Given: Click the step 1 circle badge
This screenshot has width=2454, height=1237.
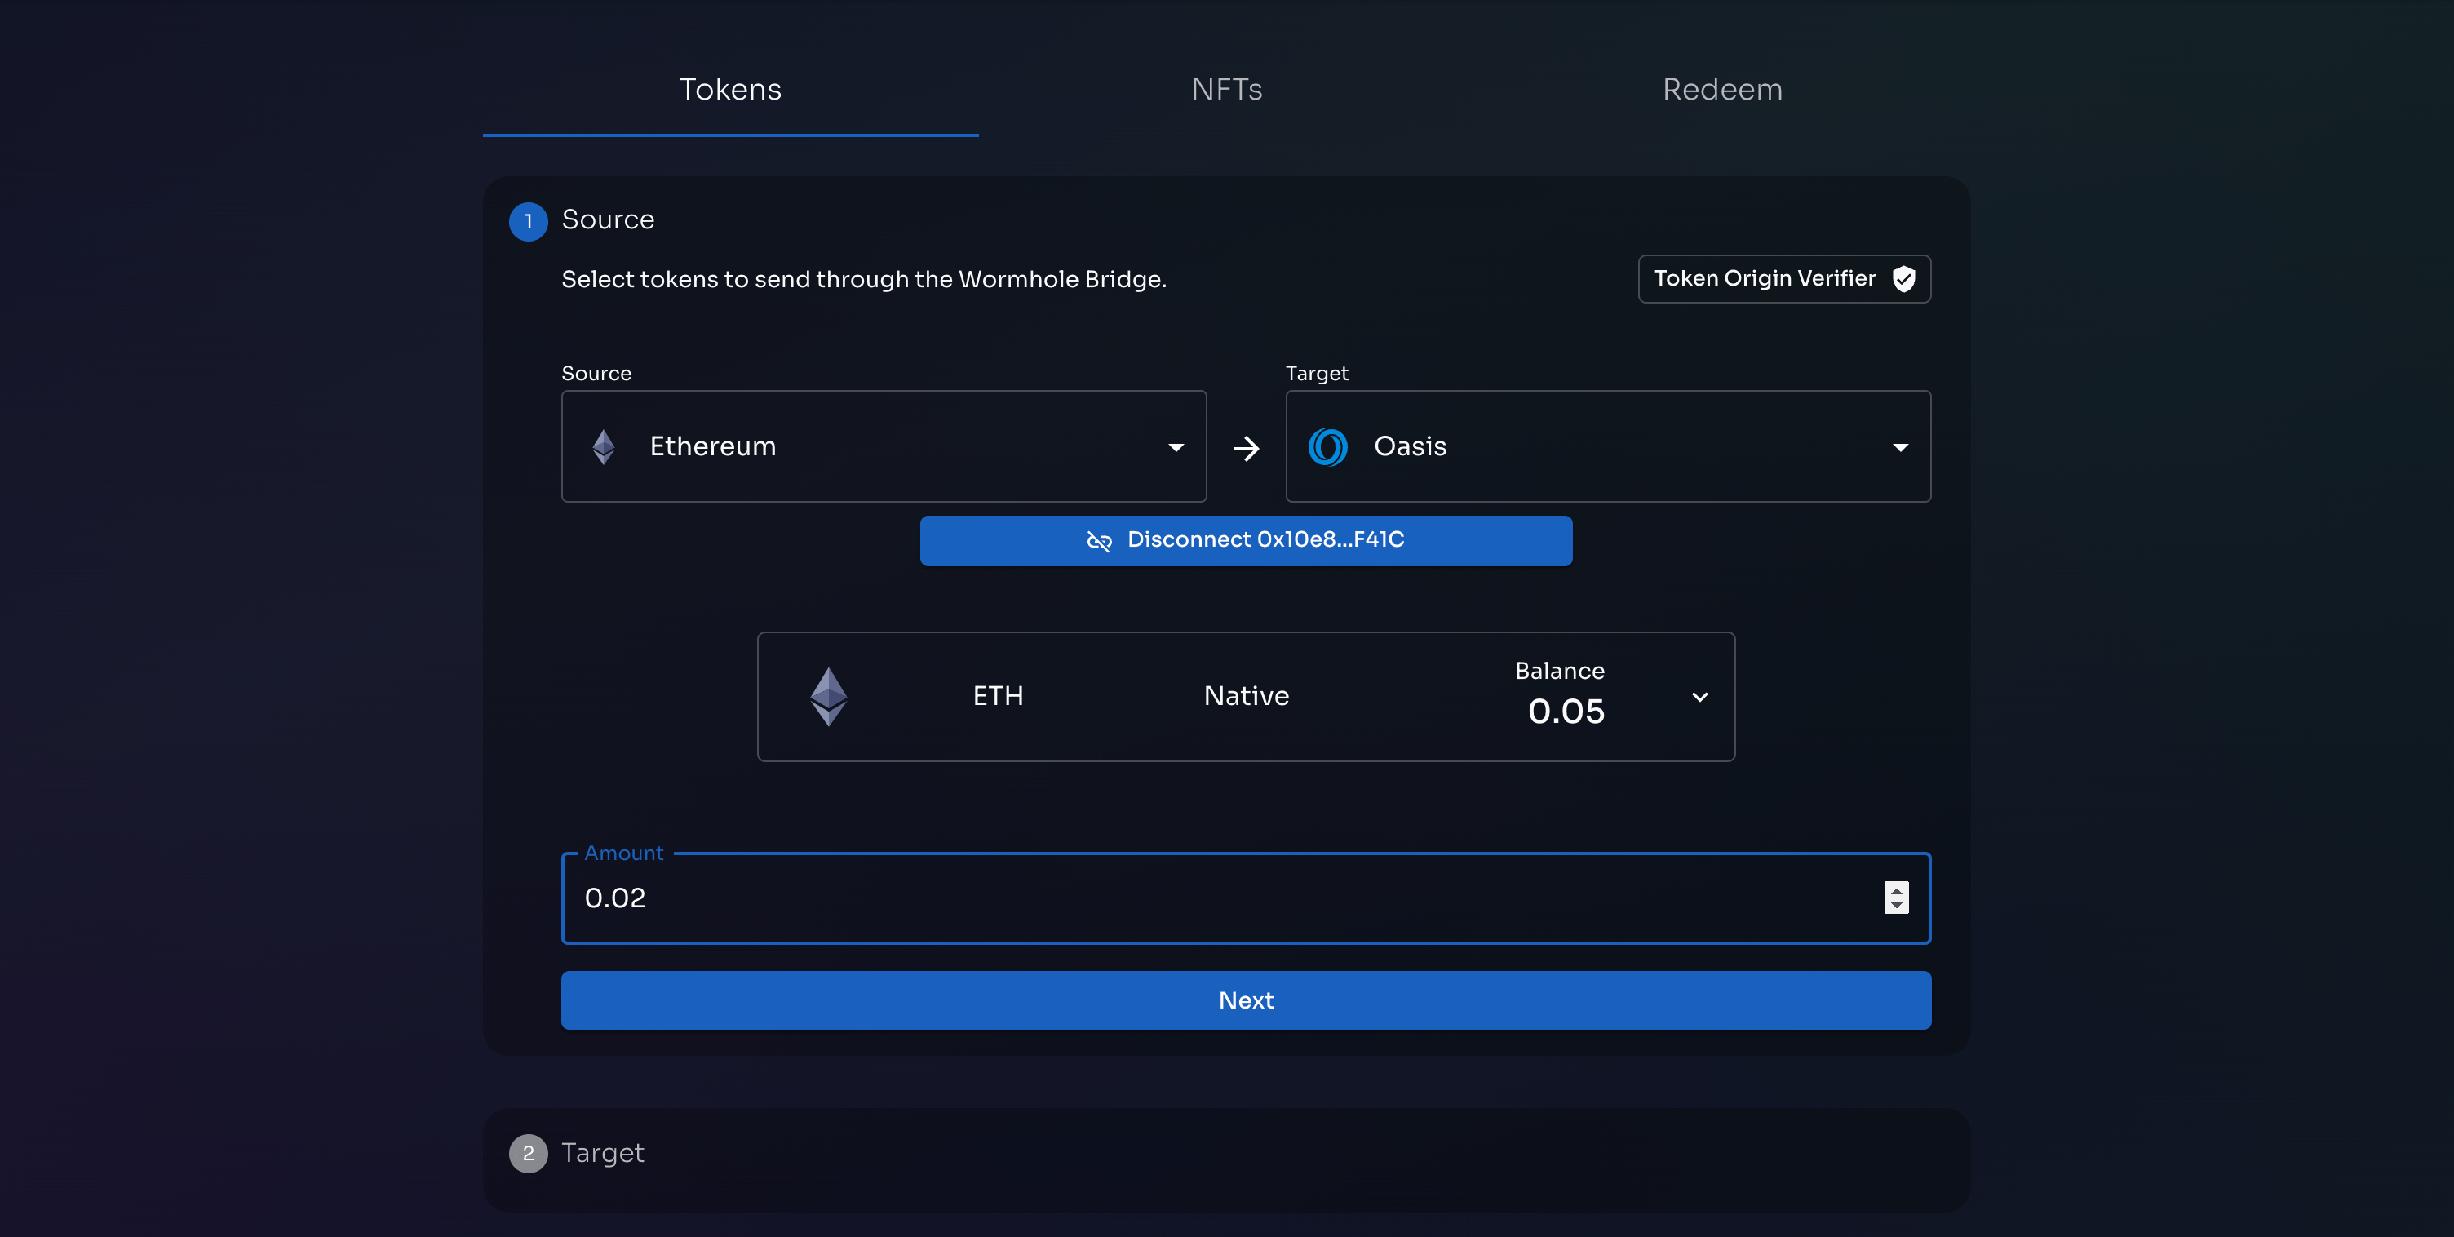Looking at the screenshot, I should tap(528, 221).
